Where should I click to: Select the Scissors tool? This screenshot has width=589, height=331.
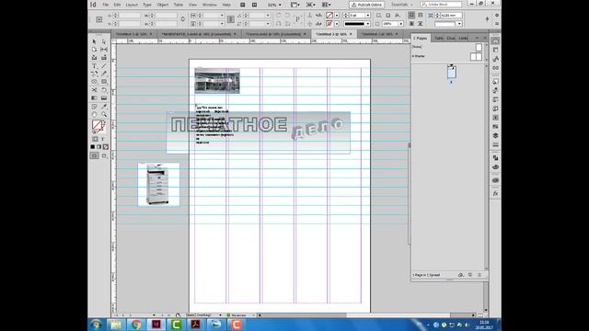pyautogui.click(x=94, y=90)
